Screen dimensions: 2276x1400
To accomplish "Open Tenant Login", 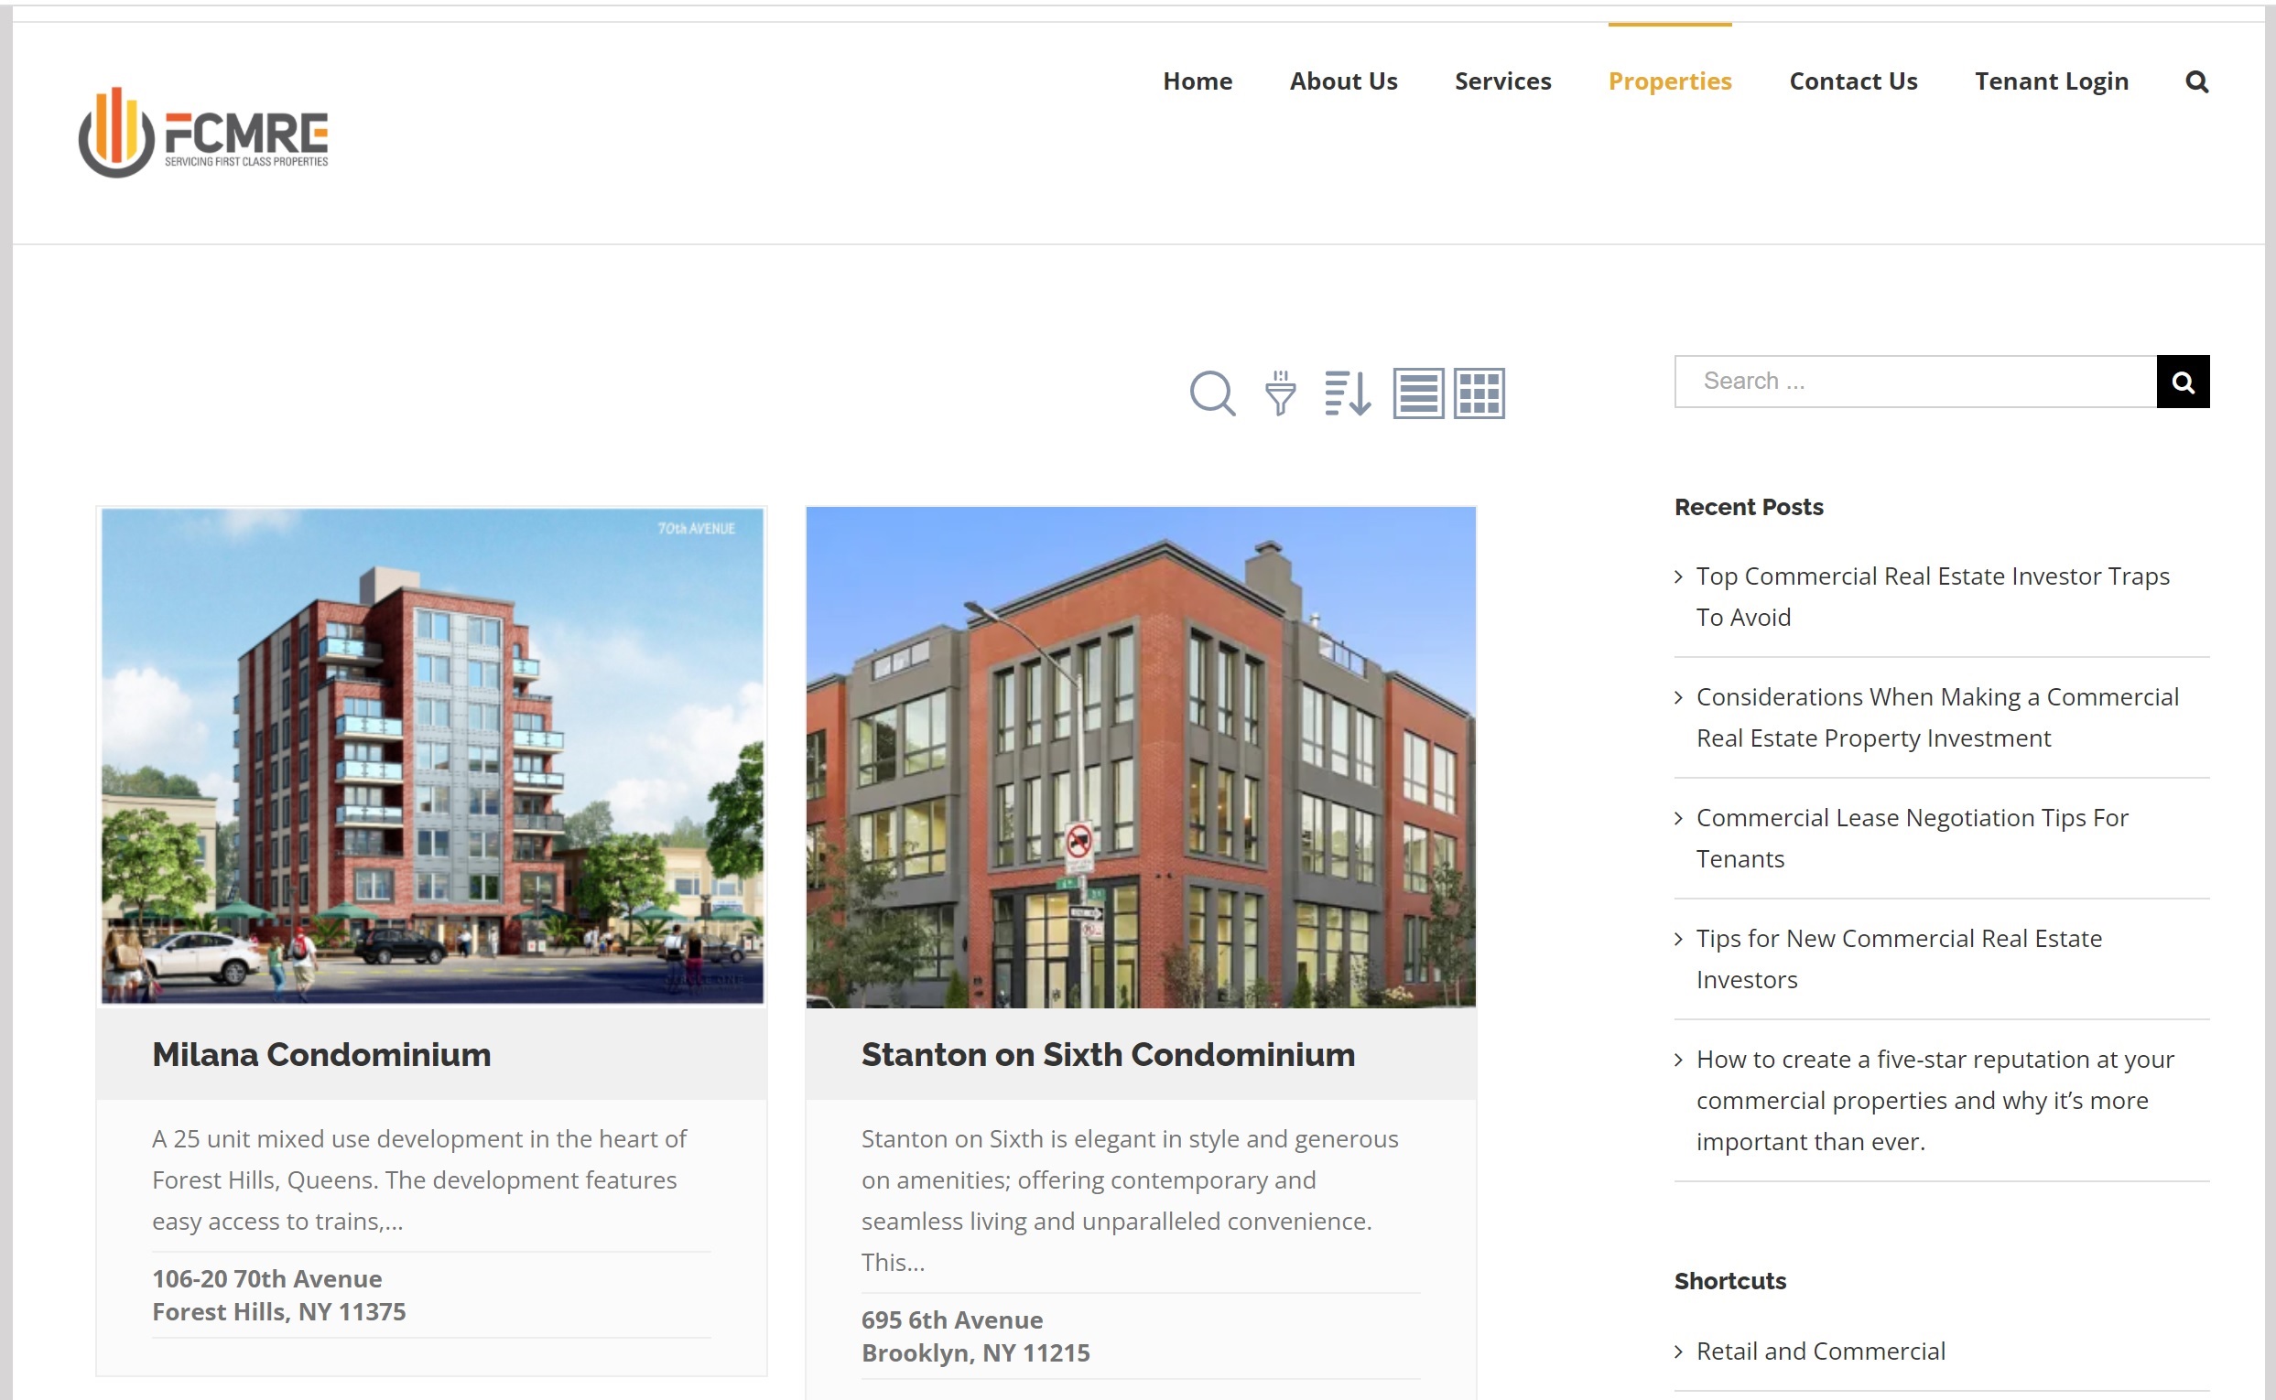I will tap(2051, 81).
